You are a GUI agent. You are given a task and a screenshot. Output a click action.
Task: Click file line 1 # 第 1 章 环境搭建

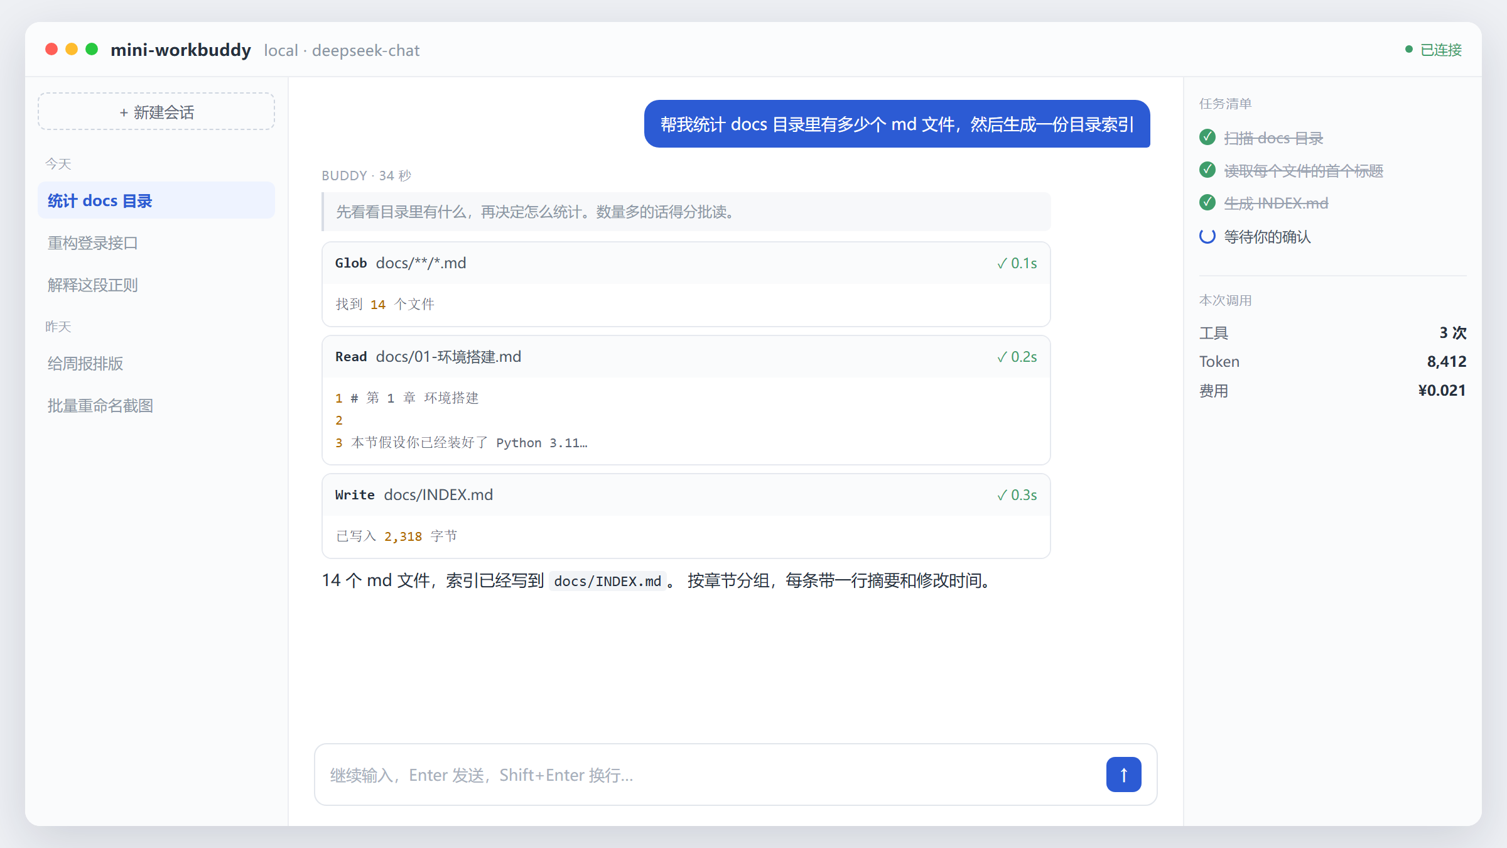[407, 398]
